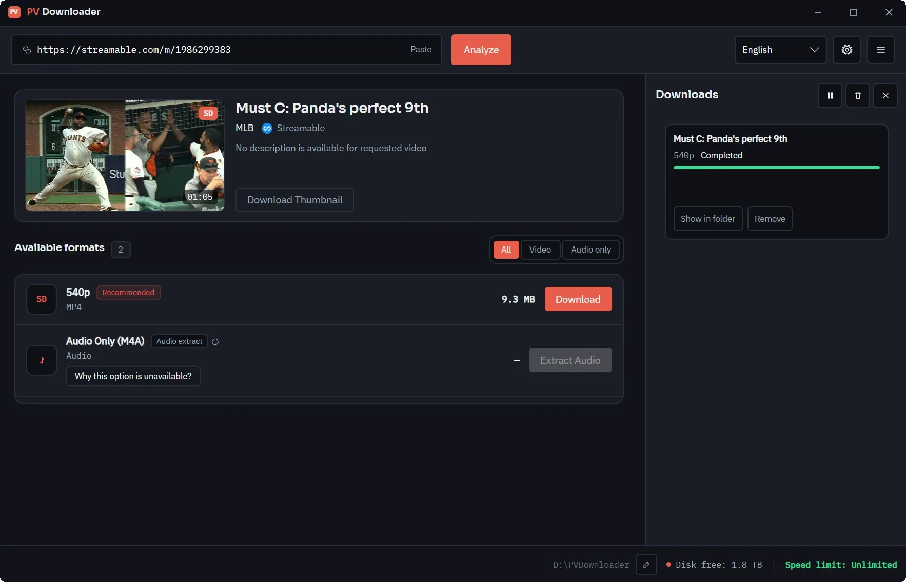This screenshot has height=582, width=906.
Task: Click the SD badge on video thumbnail
Action: (x=208, y=113)
